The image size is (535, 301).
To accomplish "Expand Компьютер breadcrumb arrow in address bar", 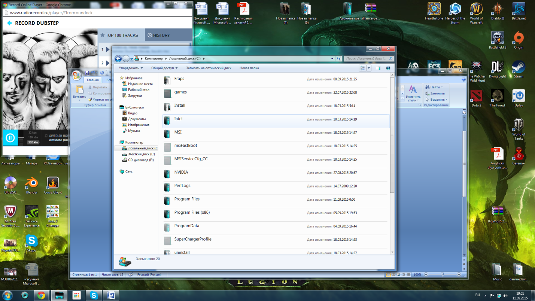I will coord(166,58).
